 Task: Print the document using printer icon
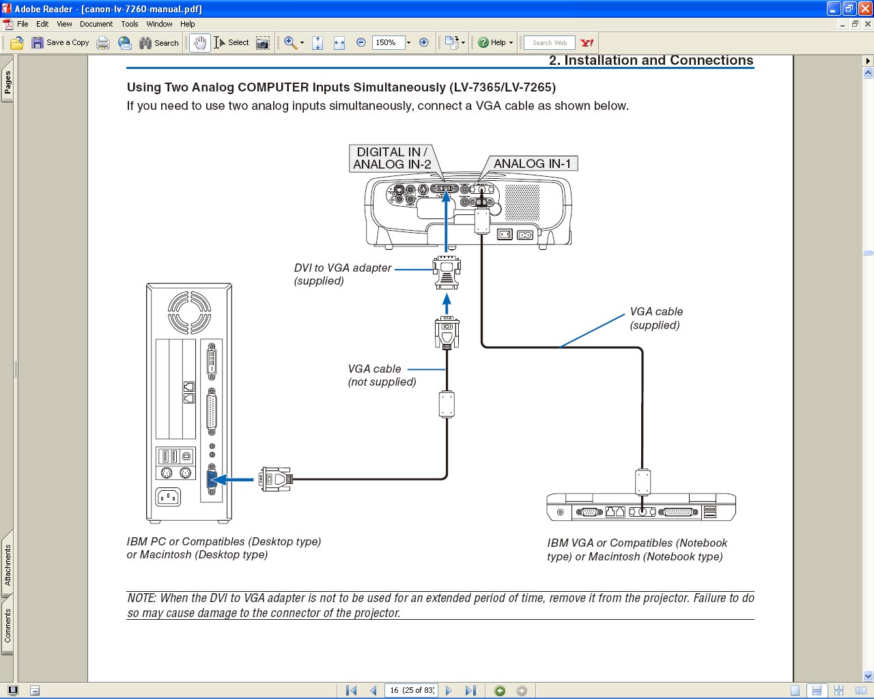(103, 42)
